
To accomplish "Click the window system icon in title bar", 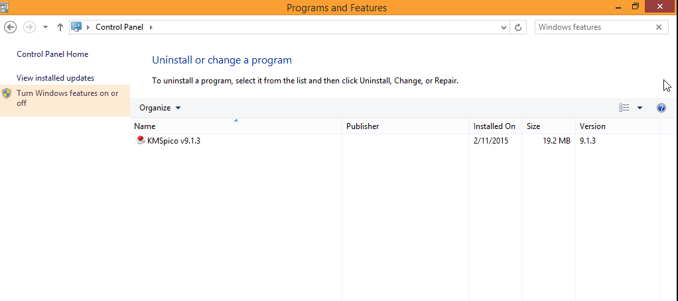I will coord(4,6).
